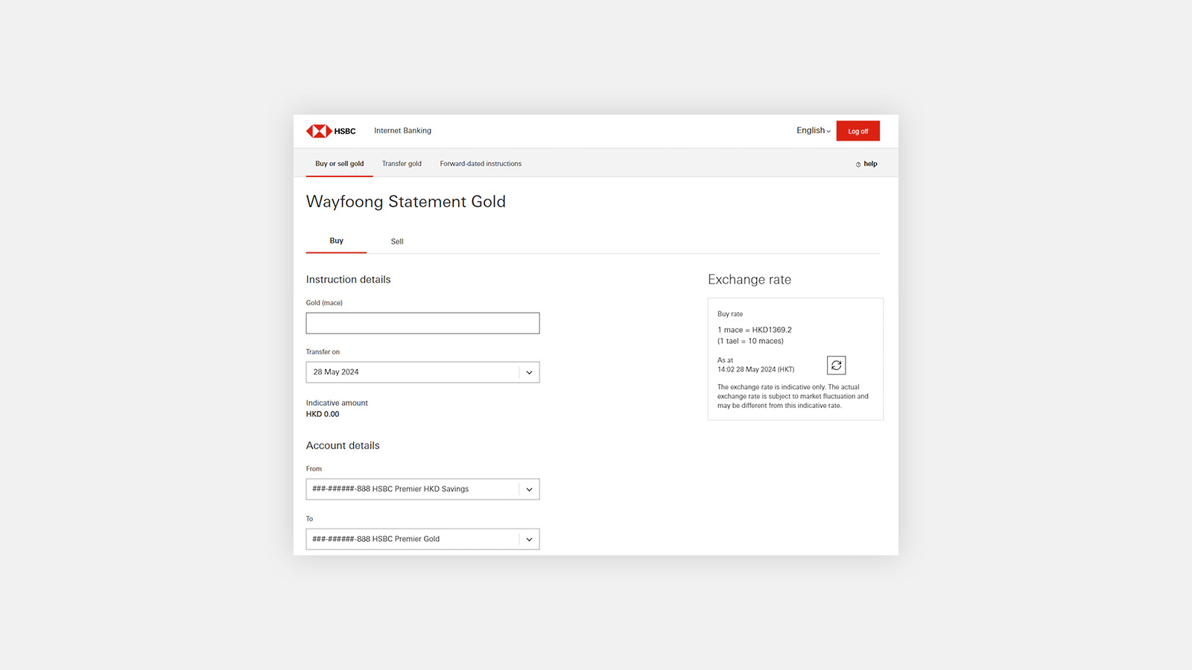The image size is (1192, 670).
Task: Click the Instruction details heading
Action: click(348, 279)
